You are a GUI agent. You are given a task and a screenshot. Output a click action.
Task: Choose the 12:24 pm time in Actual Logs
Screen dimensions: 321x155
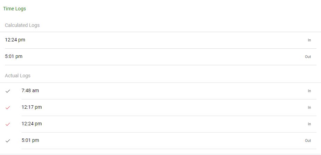[32, 124]
